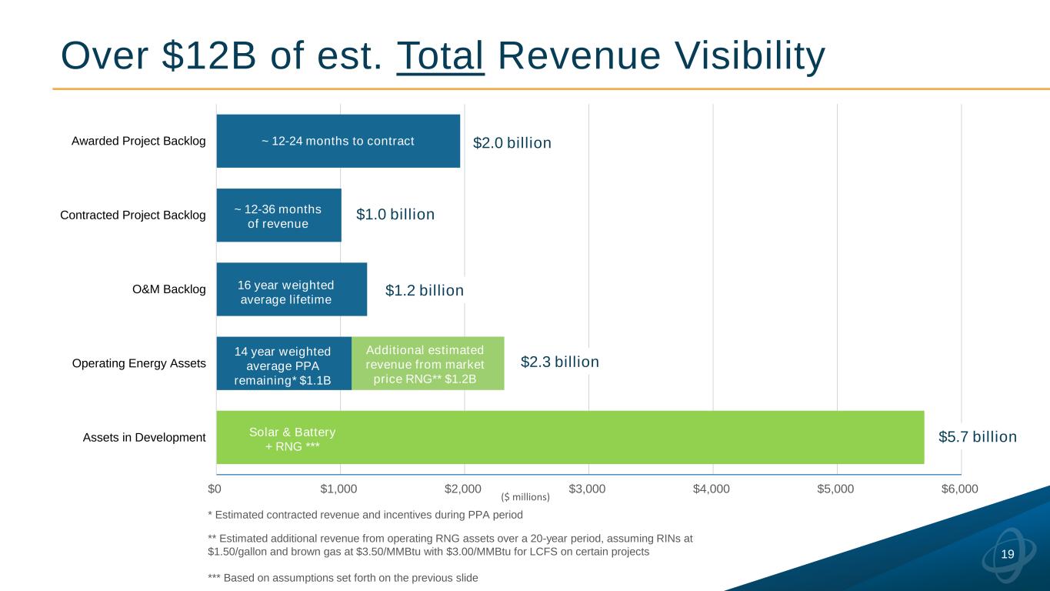Click the $1.2 billion data label
1050x591 pixels.
(x=424, y=290)
